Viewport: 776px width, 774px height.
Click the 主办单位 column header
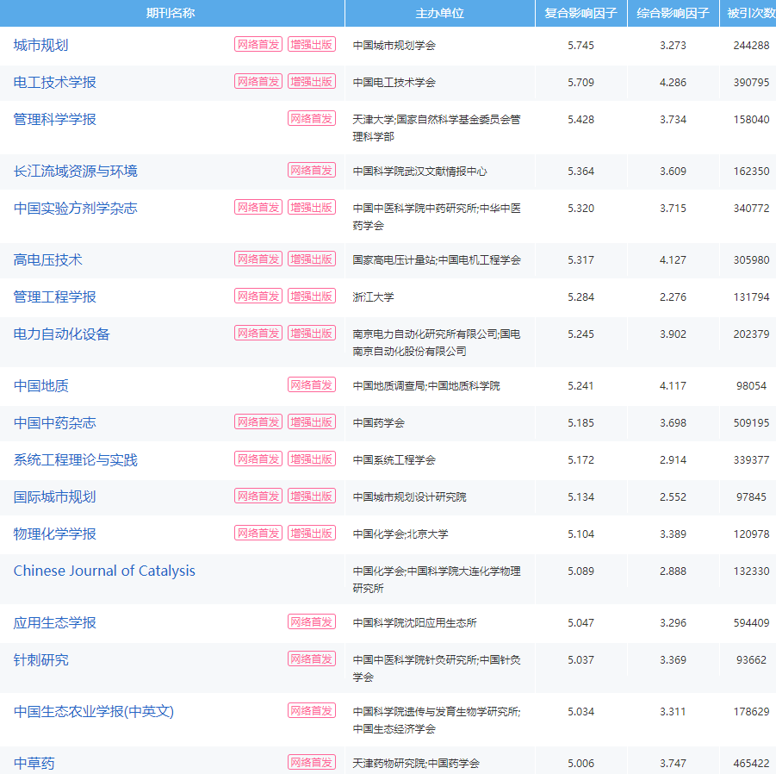click(x=440, y=14)
